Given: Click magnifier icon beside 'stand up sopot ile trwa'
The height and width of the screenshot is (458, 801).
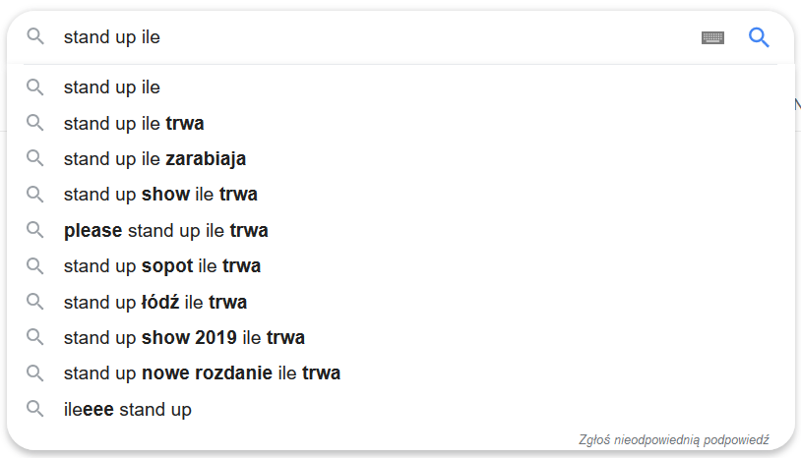Looking at the screenshot, I should click(x=35, y=266).
